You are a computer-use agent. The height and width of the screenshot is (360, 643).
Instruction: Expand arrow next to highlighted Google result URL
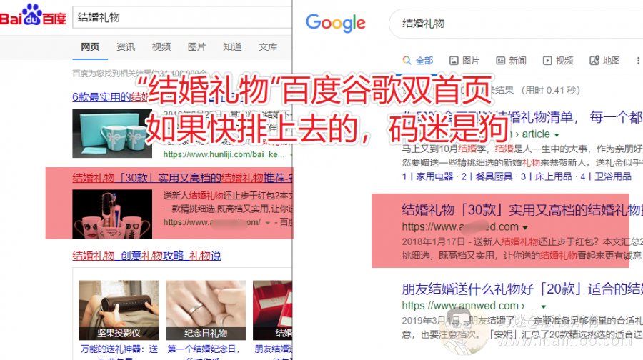pos(525,228)
